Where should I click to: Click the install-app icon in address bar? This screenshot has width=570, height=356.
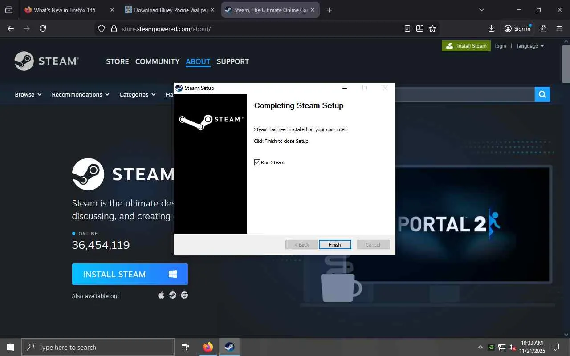pos(420,28)
